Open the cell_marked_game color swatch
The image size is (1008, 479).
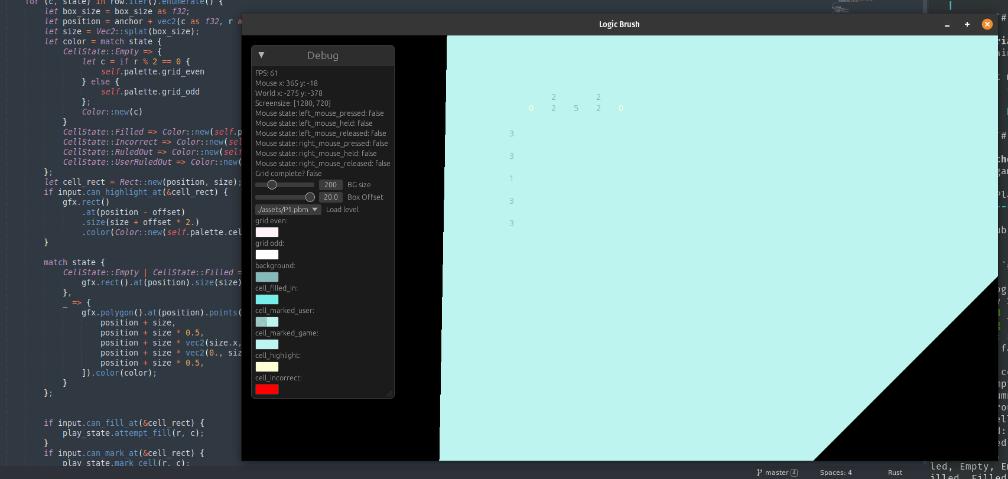[x=266, y=344]
